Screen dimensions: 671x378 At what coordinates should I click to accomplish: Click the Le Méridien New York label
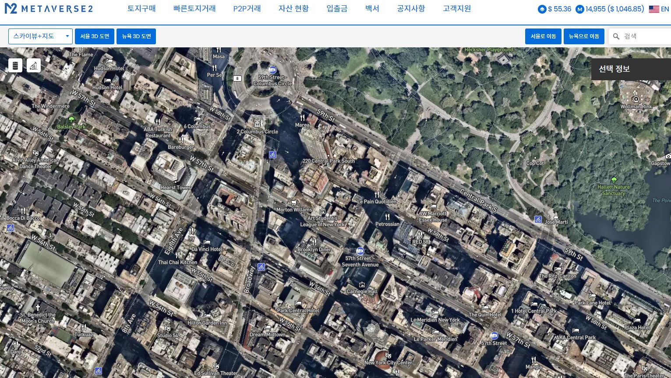pos(435,320)
